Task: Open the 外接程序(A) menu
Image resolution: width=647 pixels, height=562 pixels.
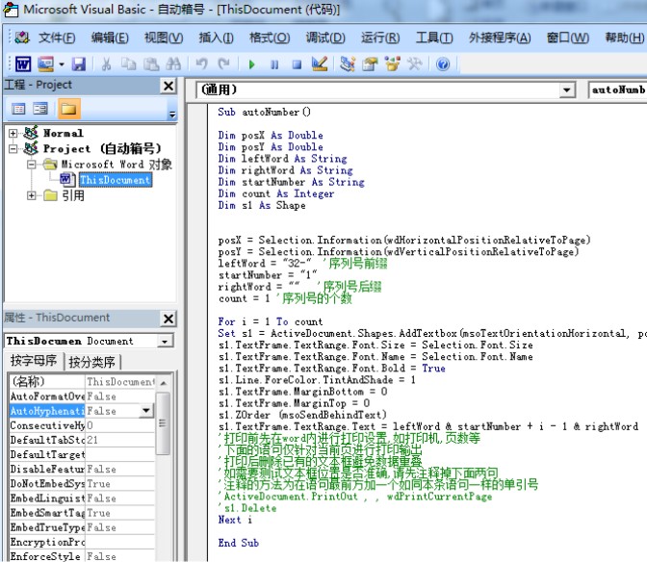Action: click(x=500, y=38)
